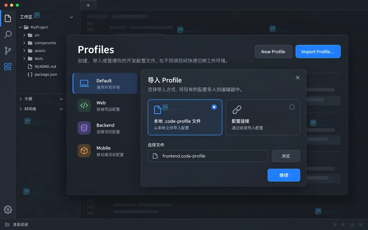
Task: Open the 大纲 dropdown chevron on the right
Action: click(x=61, y=99)
